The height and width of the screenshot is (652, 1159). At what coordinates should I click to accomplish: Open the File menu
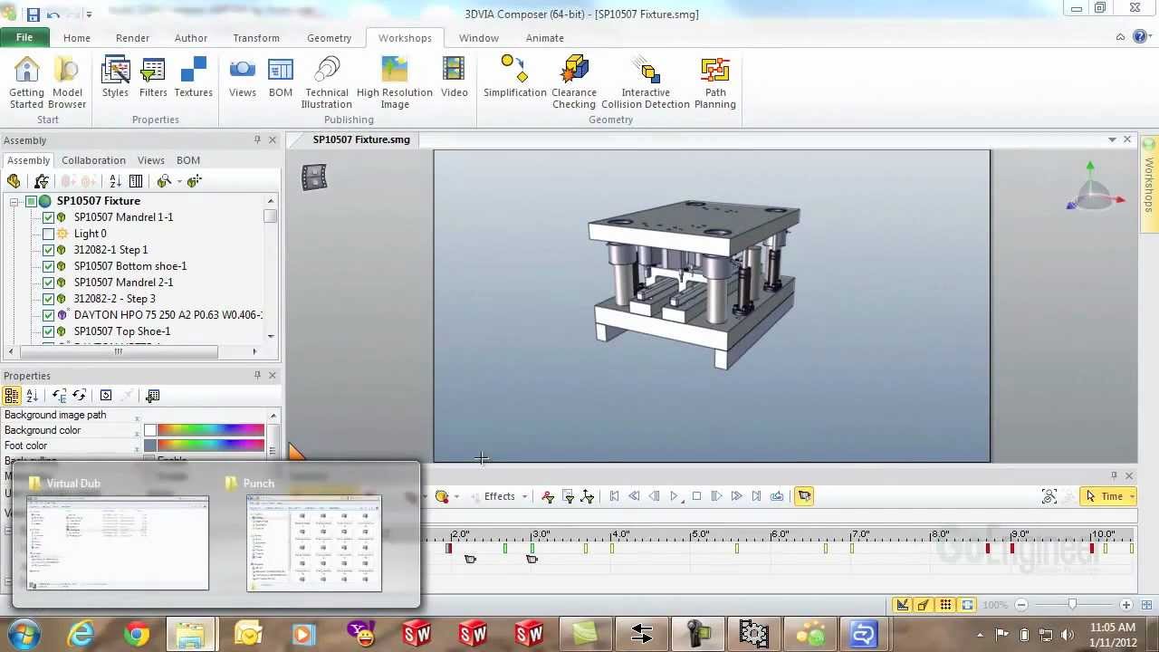point(24,37)
